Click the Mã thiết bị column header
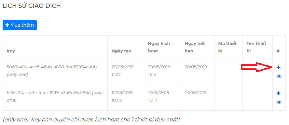Image resolution: width=289 pixels, height=125 pixels. point(227,47)
